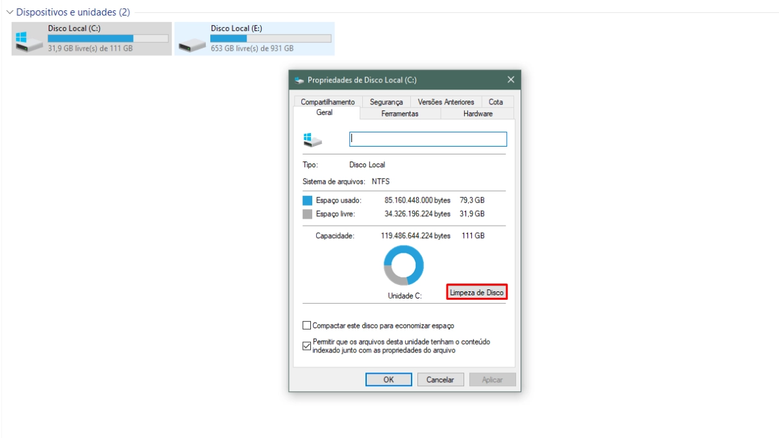Uncheck the content indexing permission checkbox
Viewport: 779px width, 438px height.
[x=307, y=346]
